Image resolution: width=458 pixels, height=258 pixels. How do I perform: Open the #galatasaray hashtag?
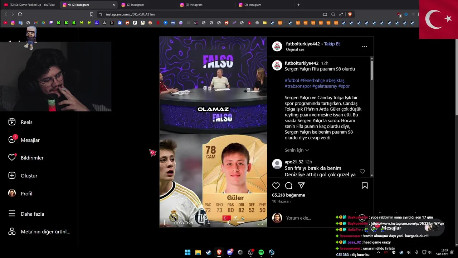coord(325,86)
